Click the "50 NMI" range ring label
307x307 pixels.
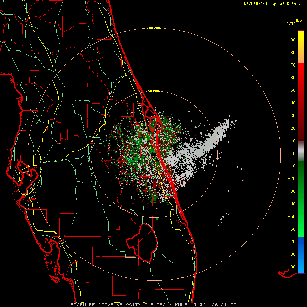pyautogui.click(x=154, y=91)
